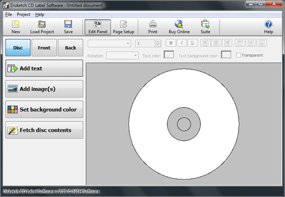
Task: Switch to the Disc tab
Action: [18, 48]
